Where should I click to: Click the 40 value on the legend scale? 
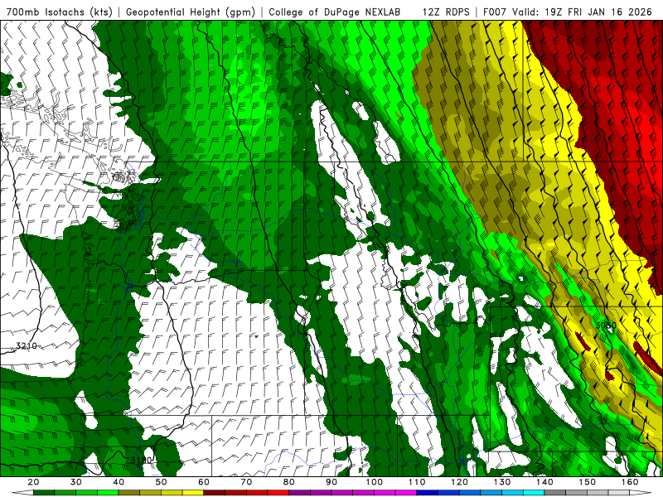pyautogui.click(x=119, y=482)
